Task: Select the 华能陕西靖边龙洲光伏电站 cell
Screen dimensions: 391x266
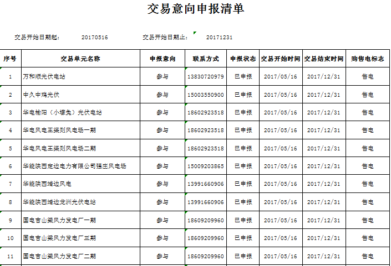Action: pyautogui.click(x=59, y=202)
